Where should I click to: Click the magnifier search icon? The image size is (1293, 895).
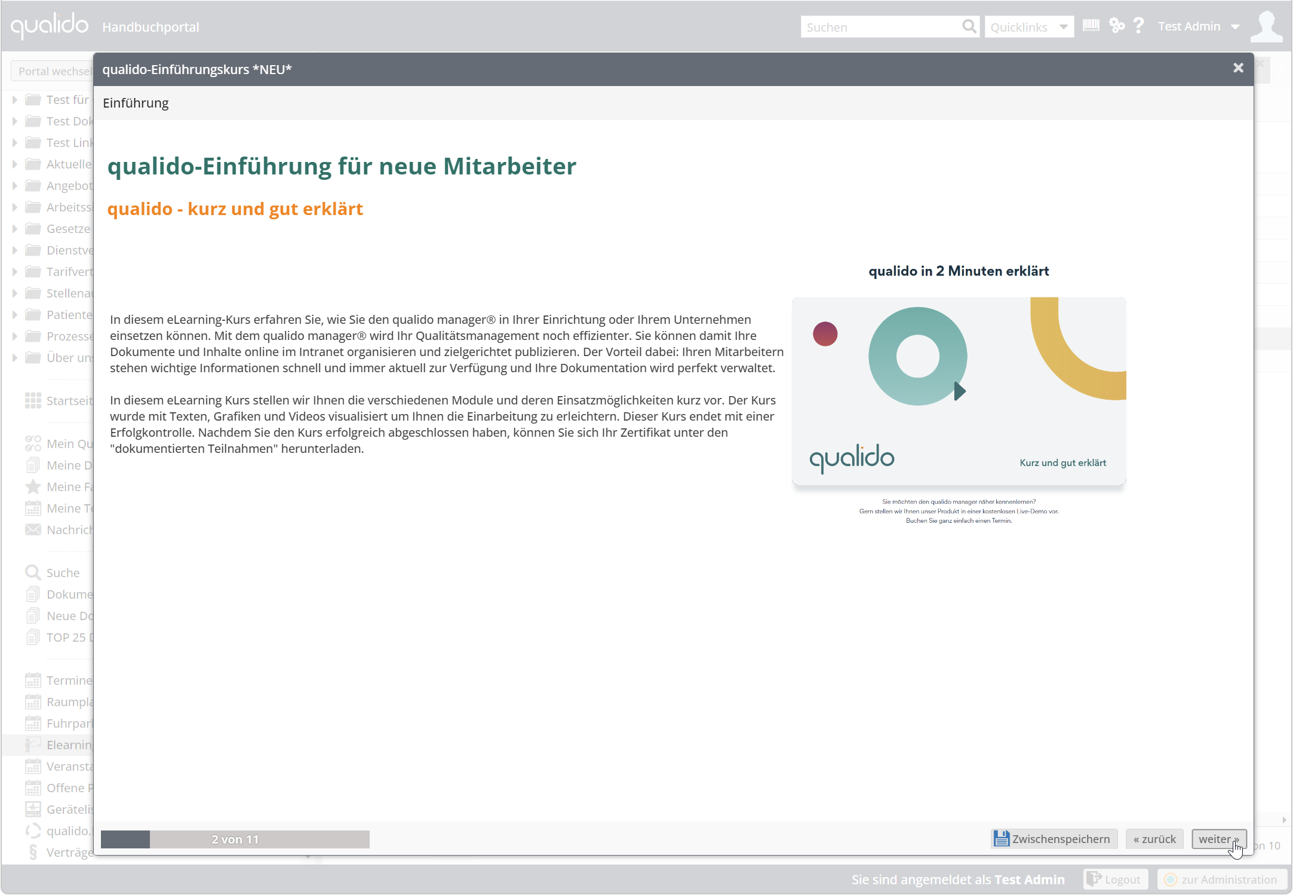click(x=969, y=27)
